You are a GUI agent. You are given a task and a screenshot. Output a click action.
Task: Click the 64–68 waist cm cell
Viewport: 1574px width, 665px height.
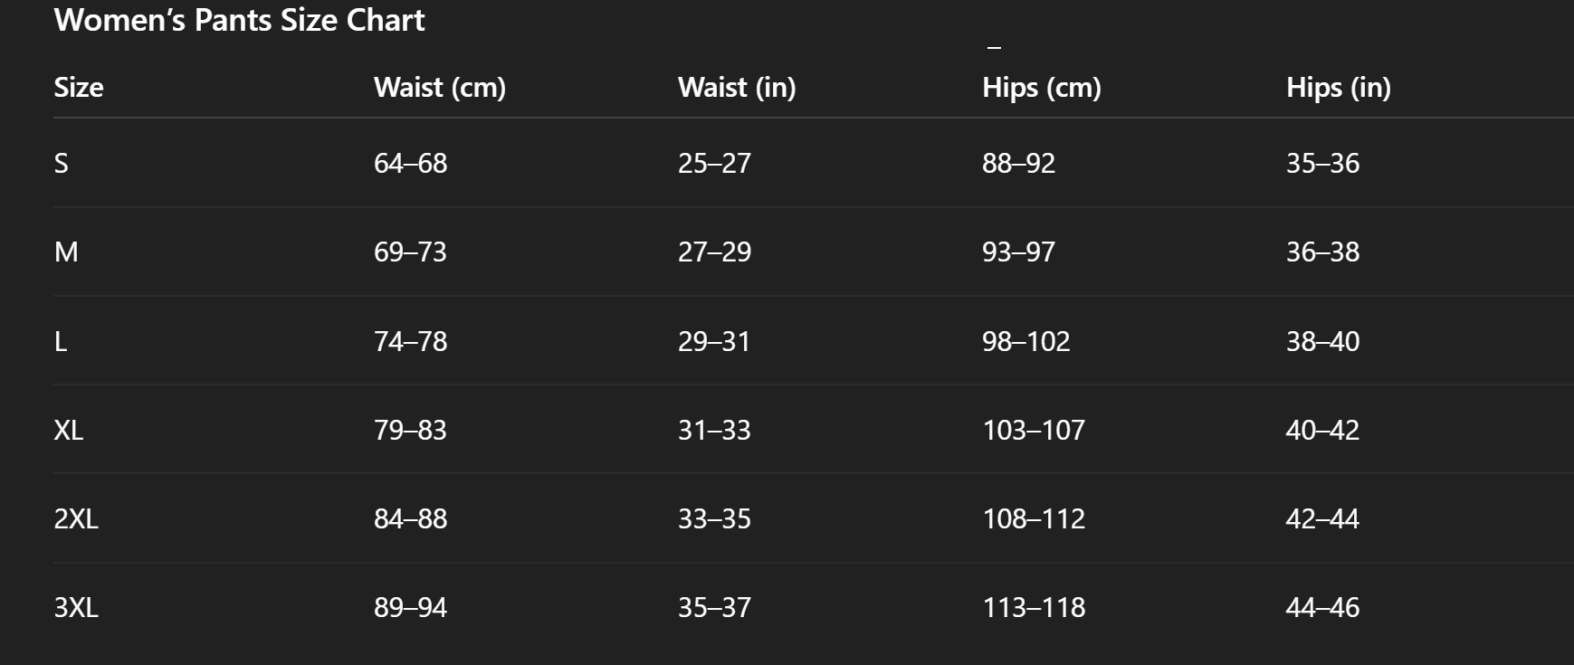coord(411,163)
